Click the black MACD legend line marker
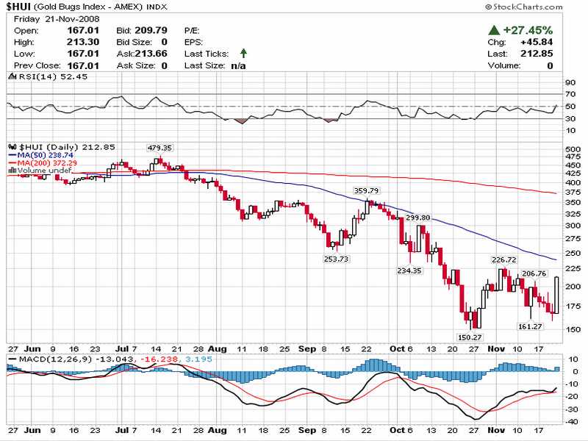Image resolution: width=588 pixels, height=441 pixels. 12,359
